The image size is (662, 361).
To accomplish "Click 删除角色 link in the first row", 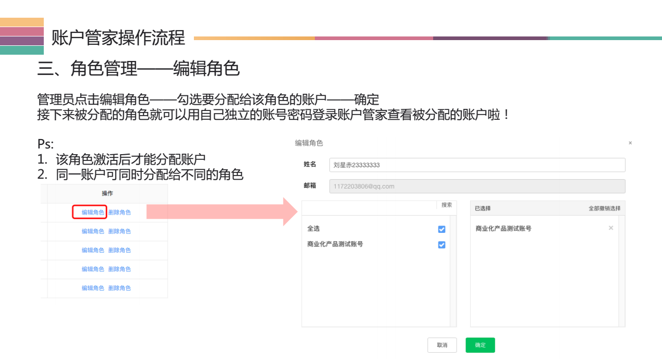I will 120,212.
